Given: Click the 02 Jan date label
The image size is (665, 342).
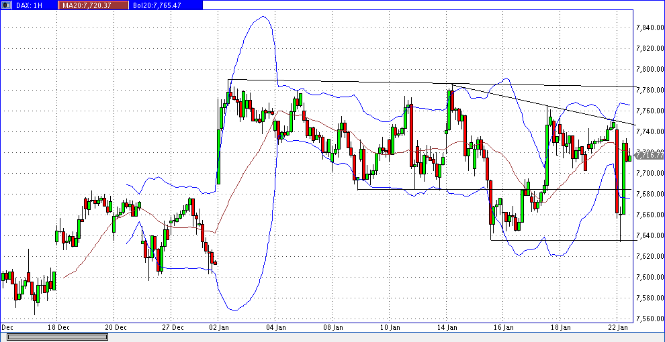Looking at the screenshot, I should pos(220,327).
